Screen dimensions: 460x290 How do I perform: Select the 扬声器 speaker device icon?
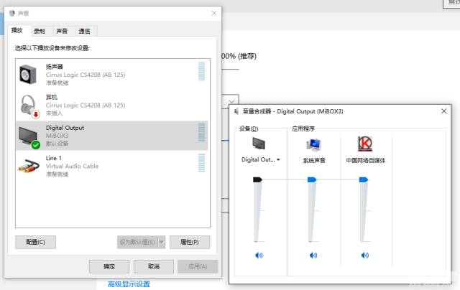28,75
